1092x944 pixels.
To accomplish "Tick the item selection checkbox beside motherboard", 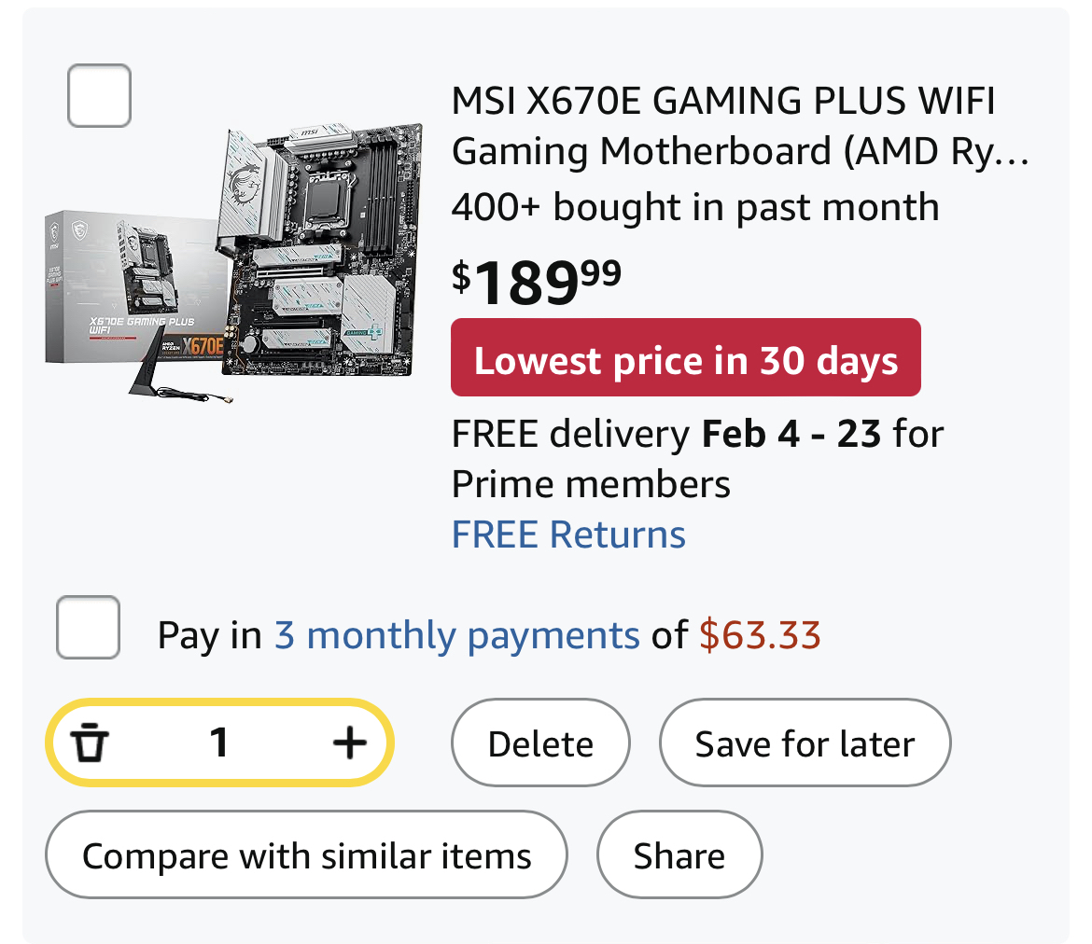I will coord(99,95).
